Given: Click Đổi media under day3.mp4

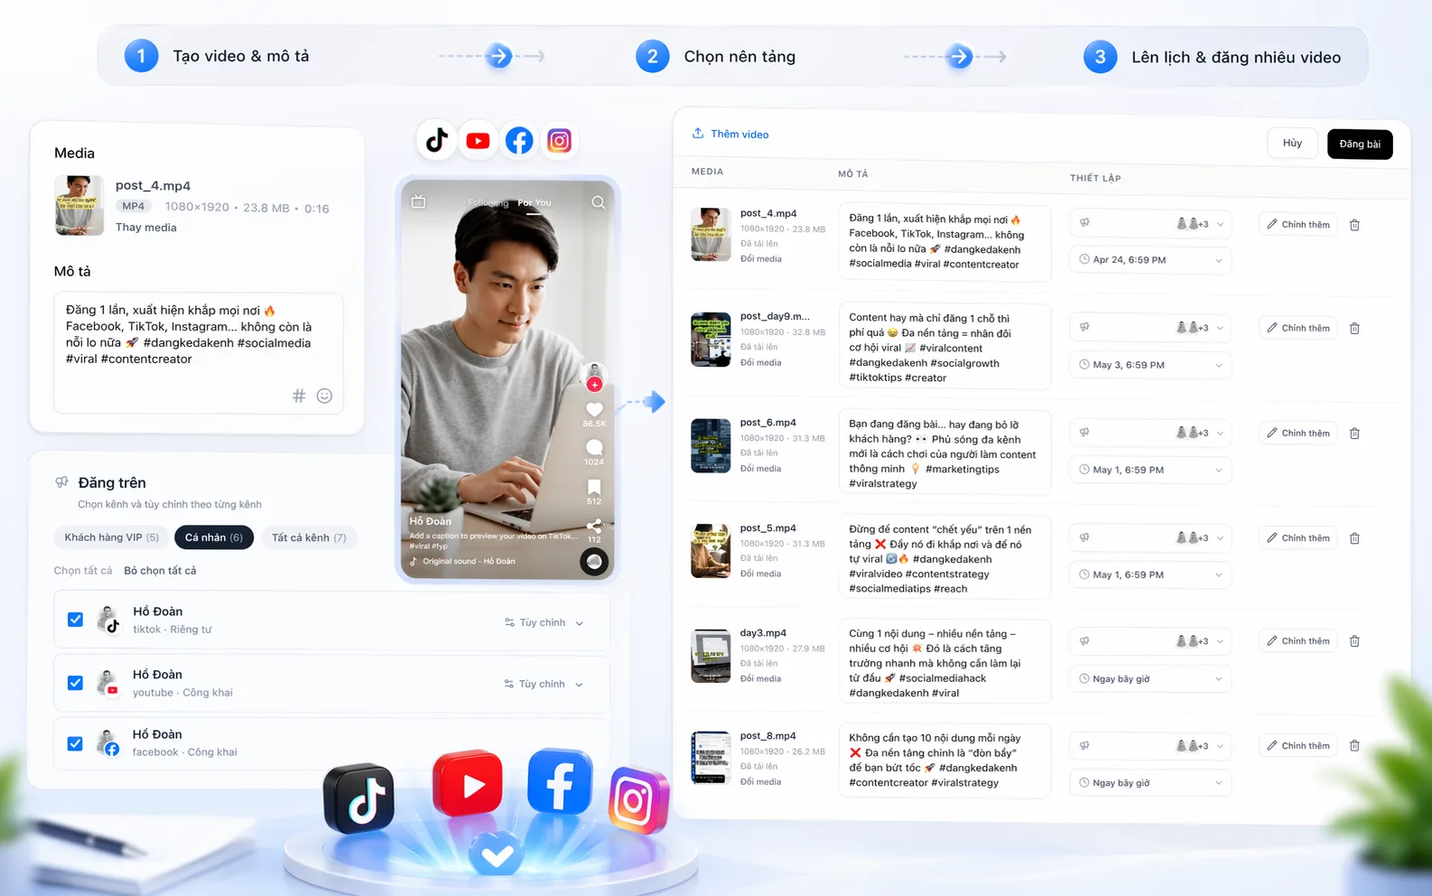Looking at the screenshot, I should (761, 679).
